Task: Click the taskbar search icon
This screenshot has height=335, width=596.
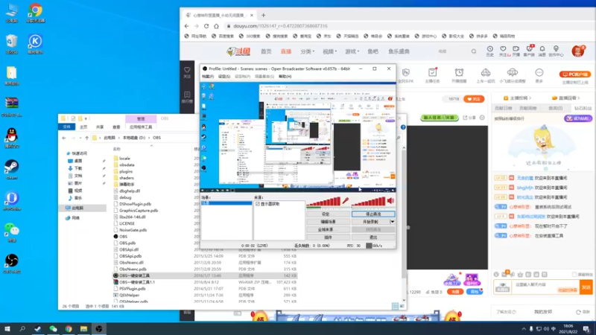Action: 22,329
